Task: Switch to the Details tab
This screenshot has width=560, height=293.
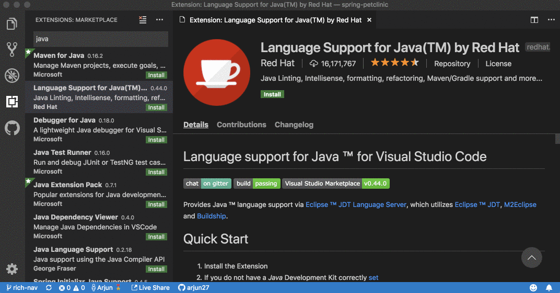Action: 196,125
